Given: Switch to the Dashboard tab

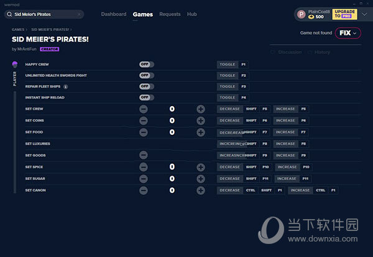Looking at the screenshot, I should [113, 14].
